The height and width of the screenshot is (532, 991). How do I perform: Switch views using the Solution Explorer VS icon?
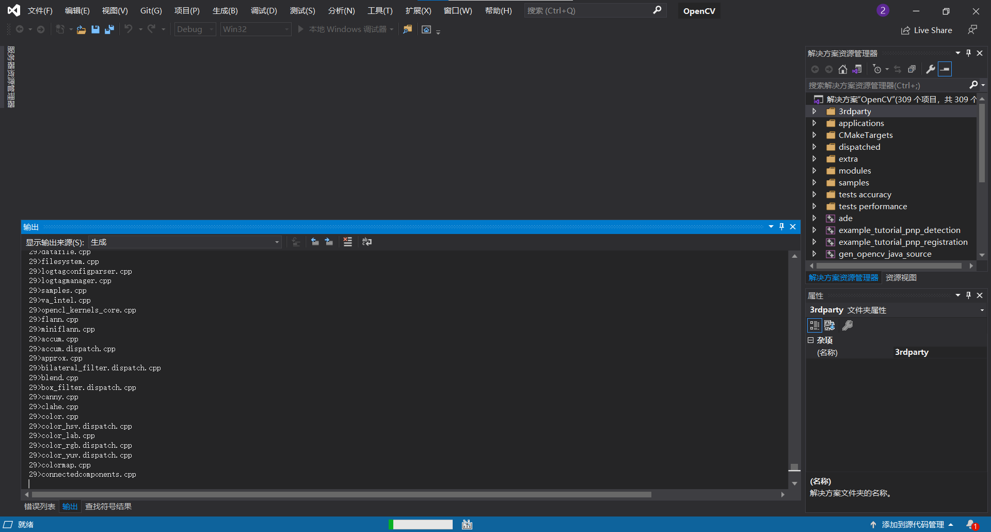pos(857,69)
